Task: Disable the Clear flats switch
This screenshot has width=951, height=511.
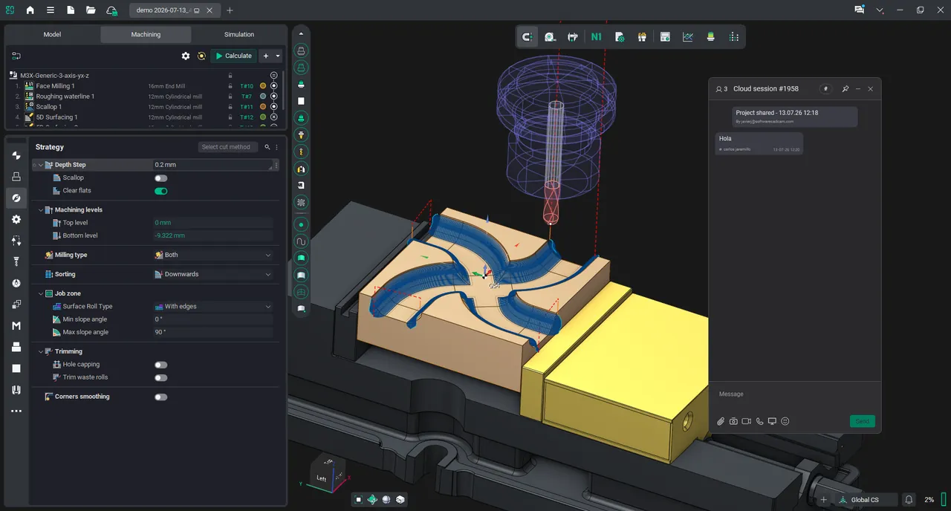Action: coord(160,191)
